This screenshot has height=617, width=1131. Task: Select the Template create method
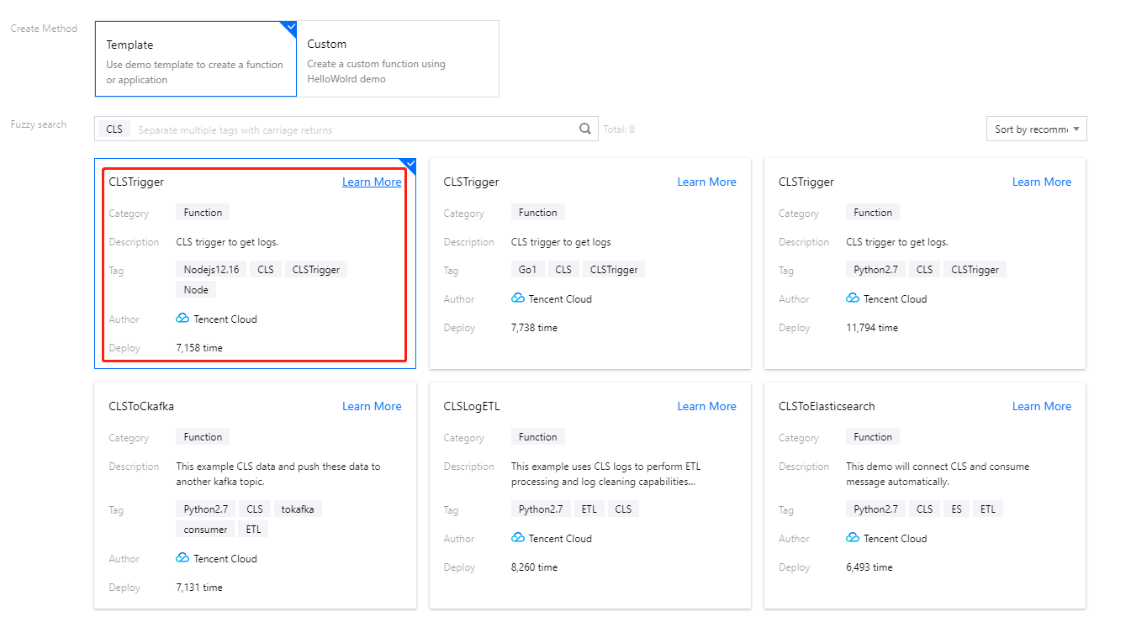coord(195,59)
